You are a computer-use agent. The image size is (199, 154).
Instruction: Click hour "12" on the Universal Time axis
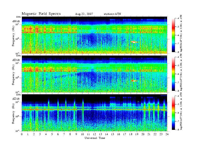coord(94,134)
